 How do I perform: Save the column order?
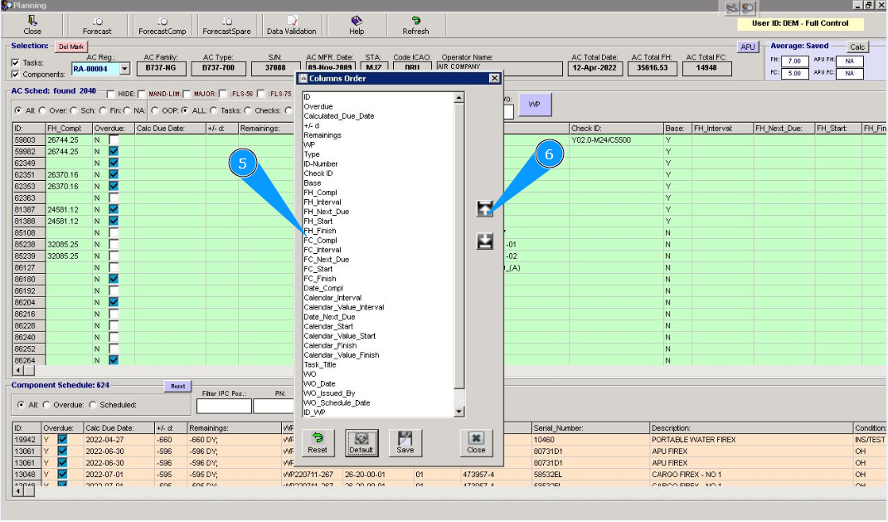click(405, 442)
